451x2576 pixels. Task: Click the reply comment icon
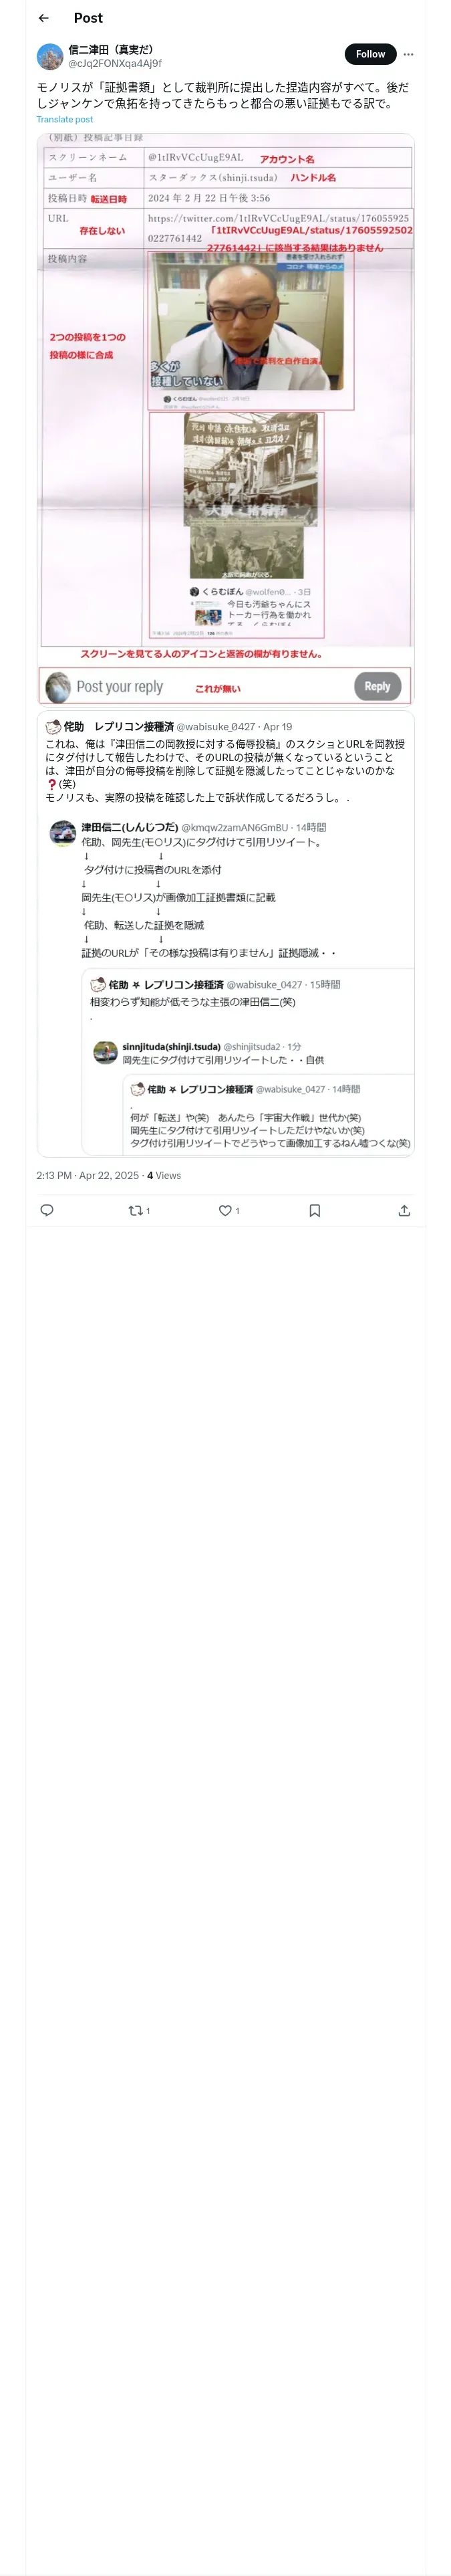(x=47, y=1210)
